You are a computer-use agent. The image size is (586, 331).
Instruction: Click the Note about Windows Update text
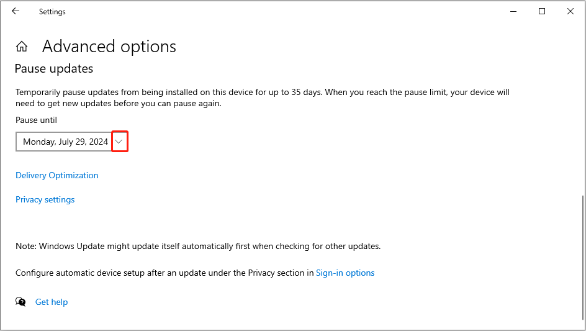pos(198,247)
